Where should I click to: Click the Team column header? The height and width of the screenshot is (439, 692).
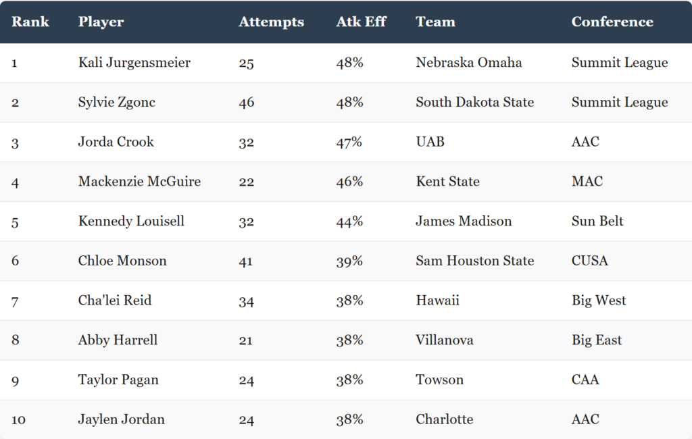click(x=435, y=22)
